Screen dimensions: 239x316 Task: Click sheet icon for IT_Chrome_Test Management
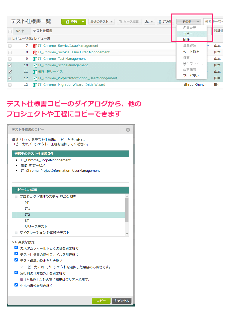35,59
